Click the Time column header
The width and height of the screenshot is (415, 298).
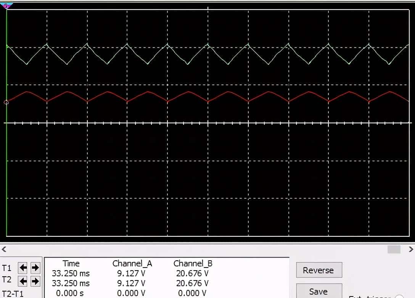click(71, 263)
